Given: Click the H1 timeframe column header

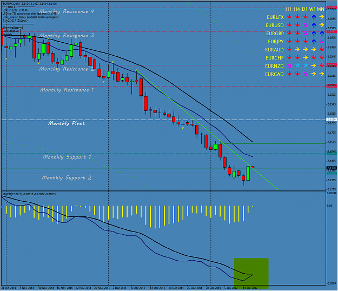Looking at the screenshot, I should pos(288,9).
